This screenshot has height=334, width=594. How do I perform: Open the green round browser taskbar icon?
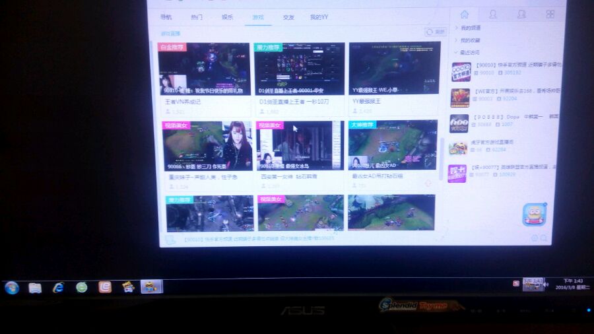click(x=81, y=287)
